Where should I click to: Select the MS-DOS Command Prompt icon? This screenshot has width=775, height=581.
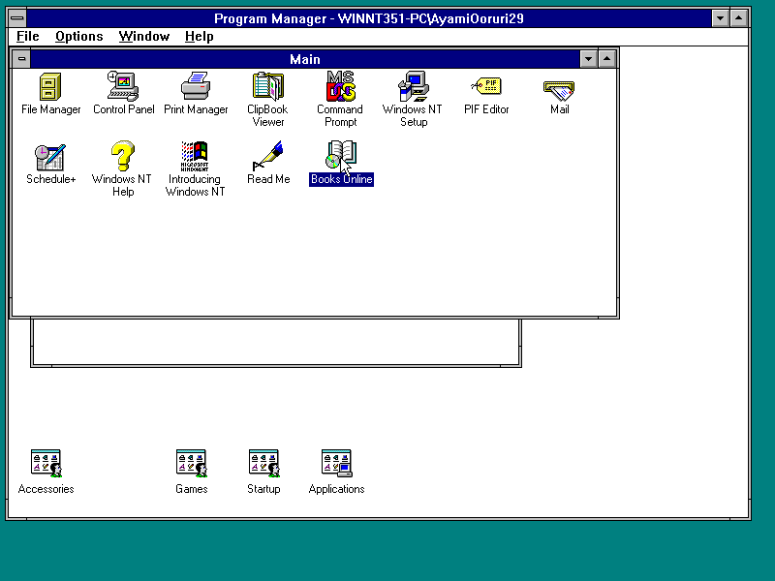(x=341, y=86)
